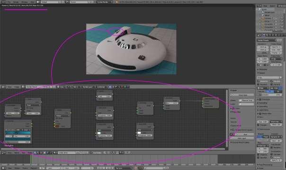Open the Help menu

coord(33,2)
